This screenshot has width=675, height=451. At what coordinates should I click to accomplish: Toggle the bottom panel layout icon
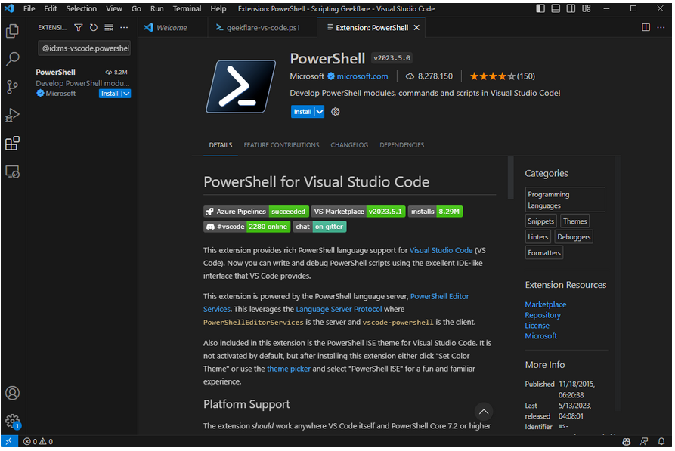(x=556, y=8)
